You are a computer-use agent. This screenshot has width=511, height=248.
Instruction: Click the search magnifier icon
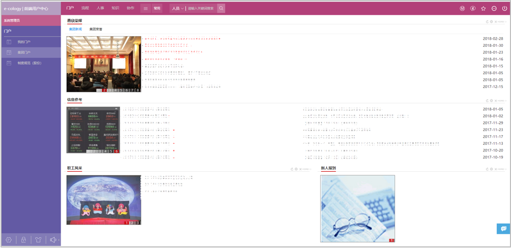[221, 9]
